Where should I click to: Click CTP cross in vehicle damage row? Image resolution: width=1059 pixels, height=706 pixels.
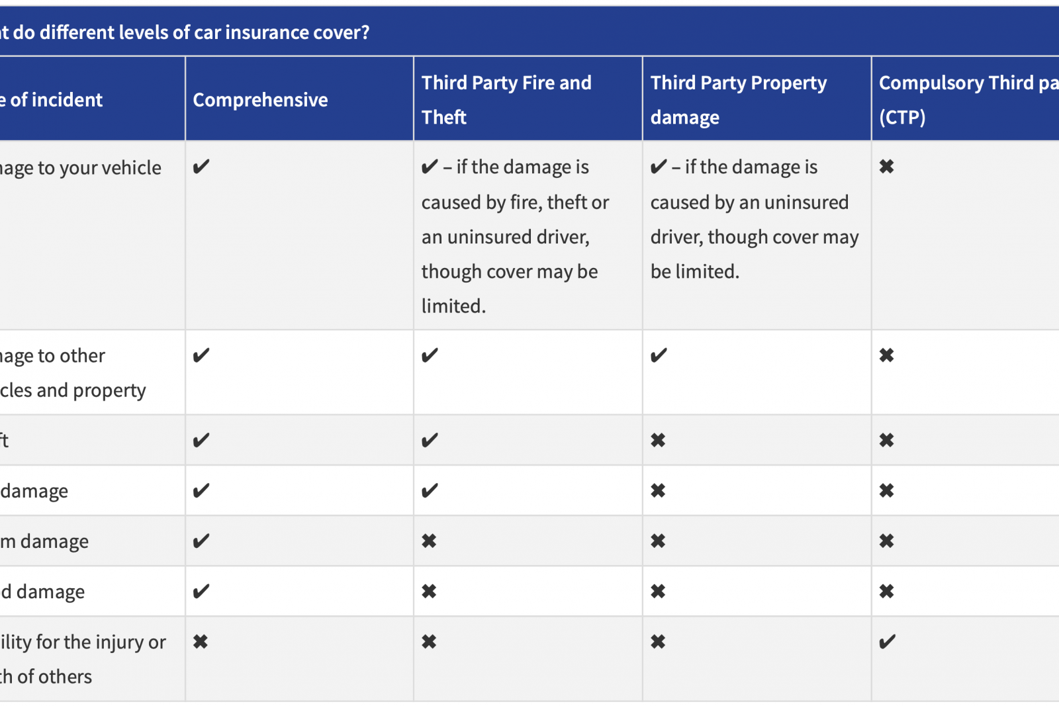pyautogui.click(x=886, y=167)
